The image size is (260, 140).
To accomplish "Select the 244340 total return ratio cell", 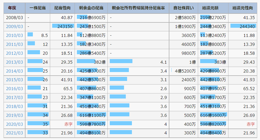I will (x=243, y=26).
